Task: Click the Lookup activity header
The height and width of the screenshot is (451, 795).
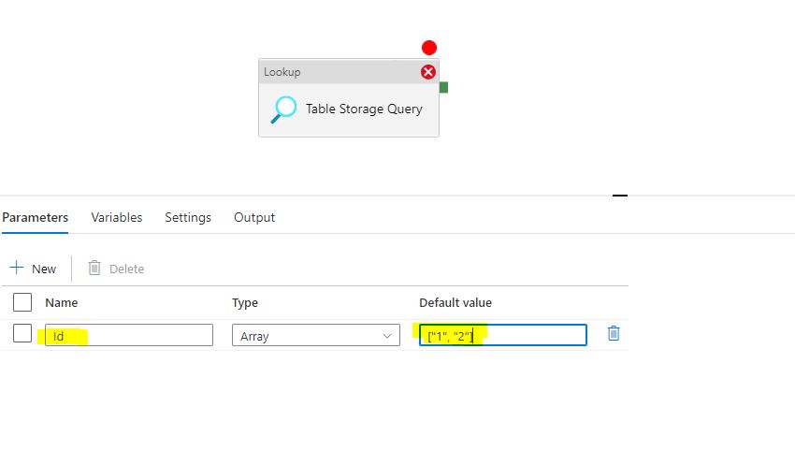Action: [349, 71]
